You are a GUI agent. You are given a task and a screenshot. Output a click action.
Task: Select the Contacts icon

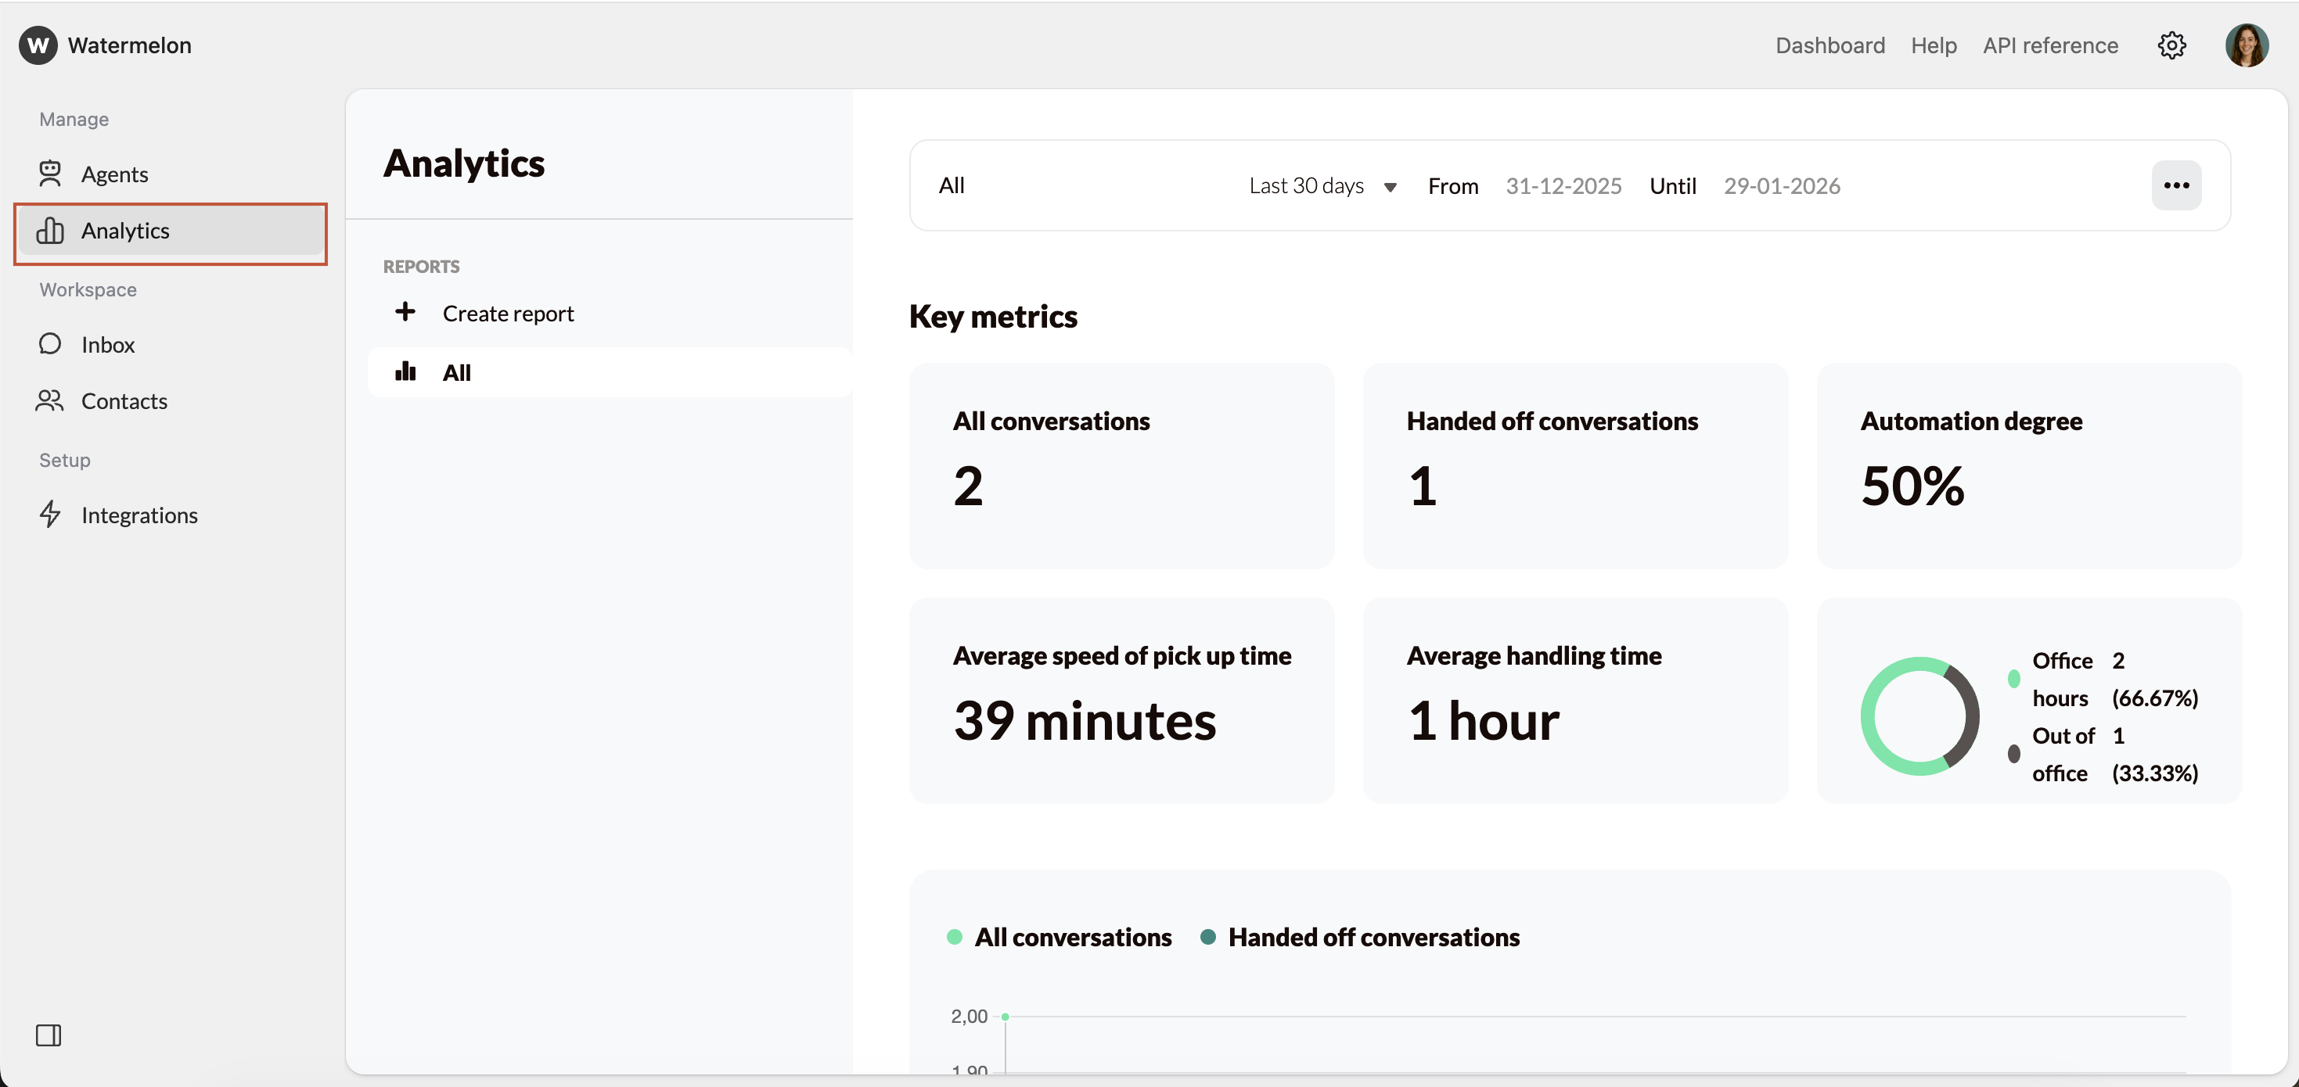[x=51, y=400]
